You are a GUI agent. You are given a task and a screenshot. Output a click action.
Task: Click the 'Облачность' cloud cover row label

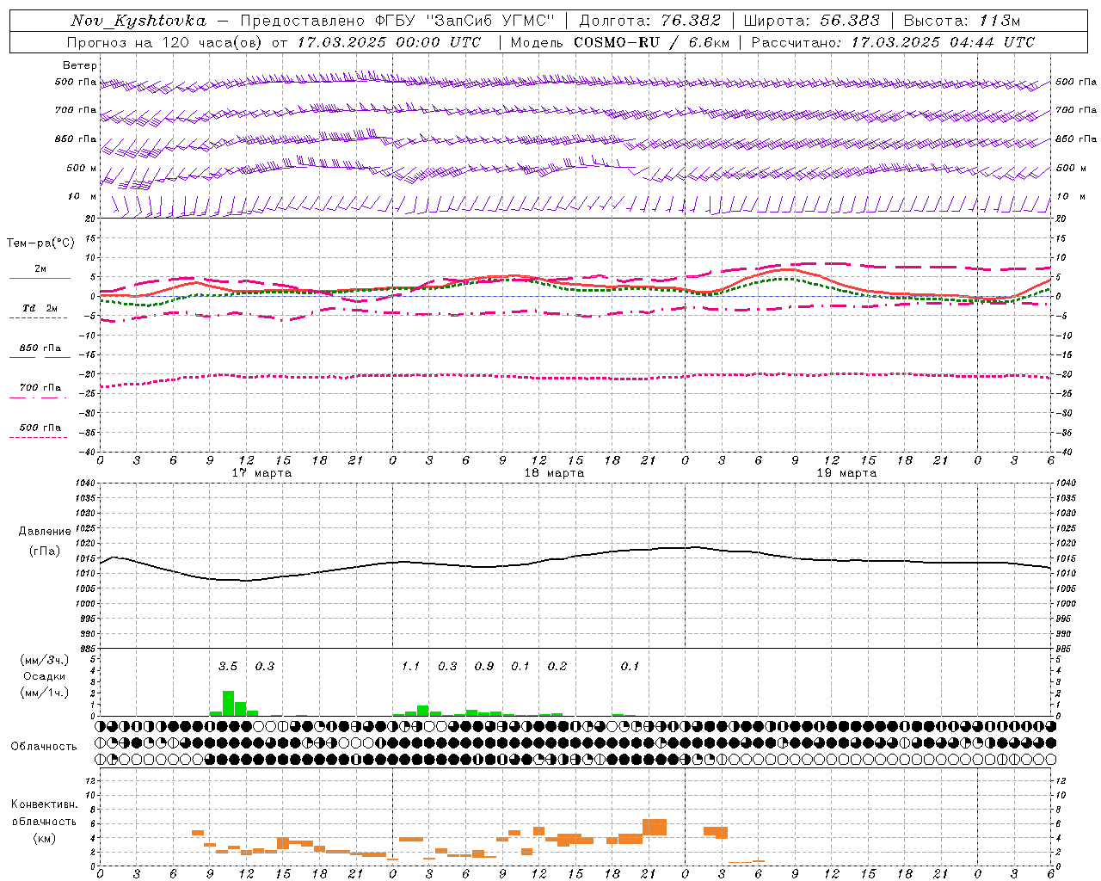pos(44,747)
